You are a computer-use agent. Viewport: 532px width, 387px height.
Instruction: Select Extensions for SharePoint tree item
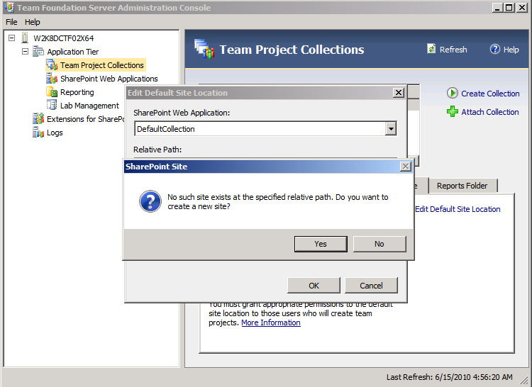click(86, 119)
